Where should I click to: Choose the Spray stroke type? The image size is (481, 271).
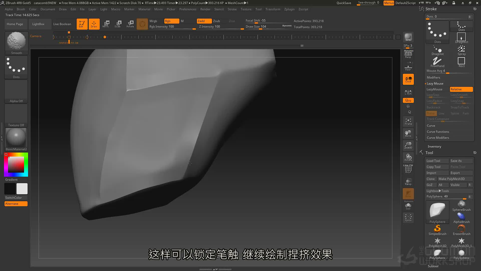pos(461,50)
